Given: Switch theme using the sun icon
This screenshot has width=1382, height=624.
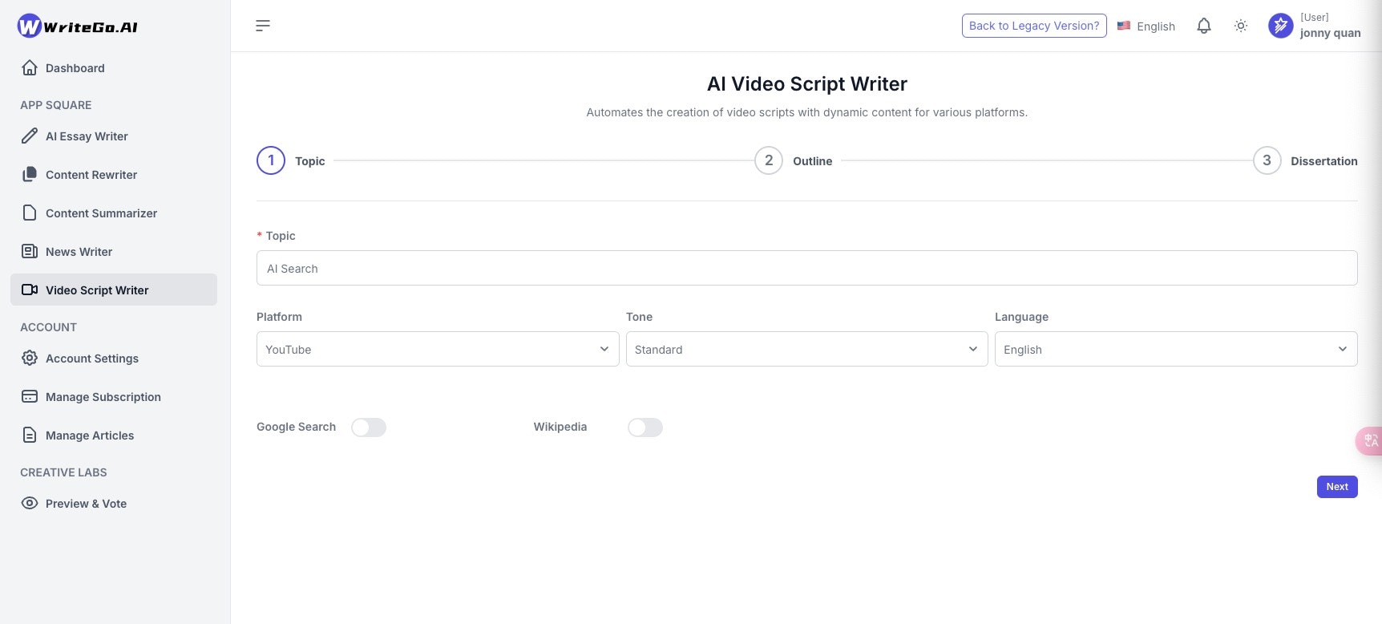Looking at the screenshot, I should (x=1241, y=26).
